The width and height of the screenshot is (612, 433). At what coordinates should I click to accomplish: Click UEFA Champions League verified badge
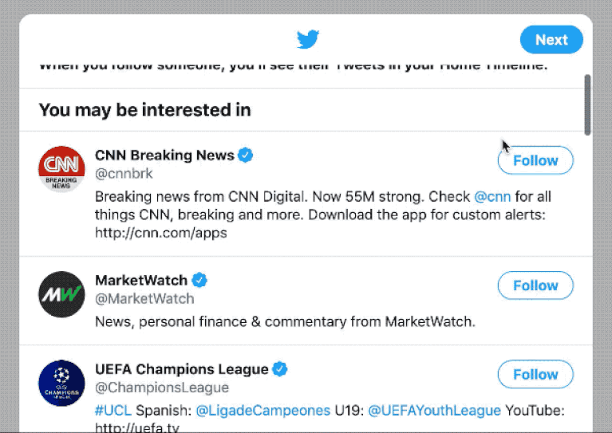click(x=280, y=369)
